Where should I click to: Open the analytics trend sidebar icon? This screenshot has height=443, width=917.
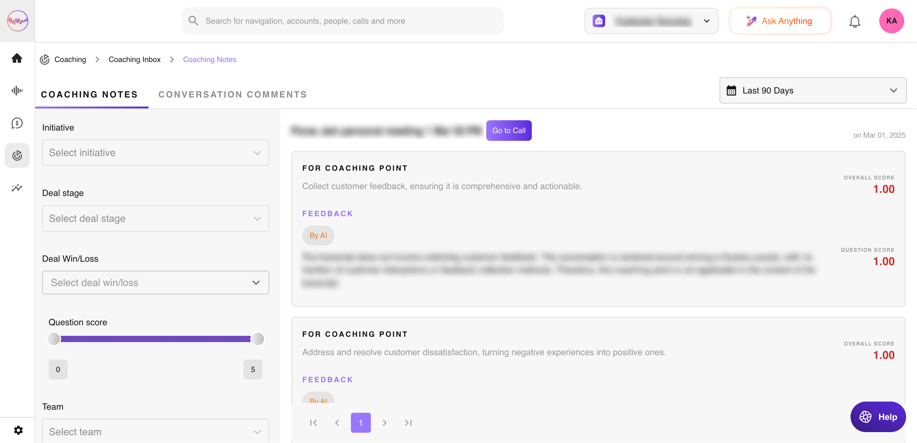pos(17,188)
